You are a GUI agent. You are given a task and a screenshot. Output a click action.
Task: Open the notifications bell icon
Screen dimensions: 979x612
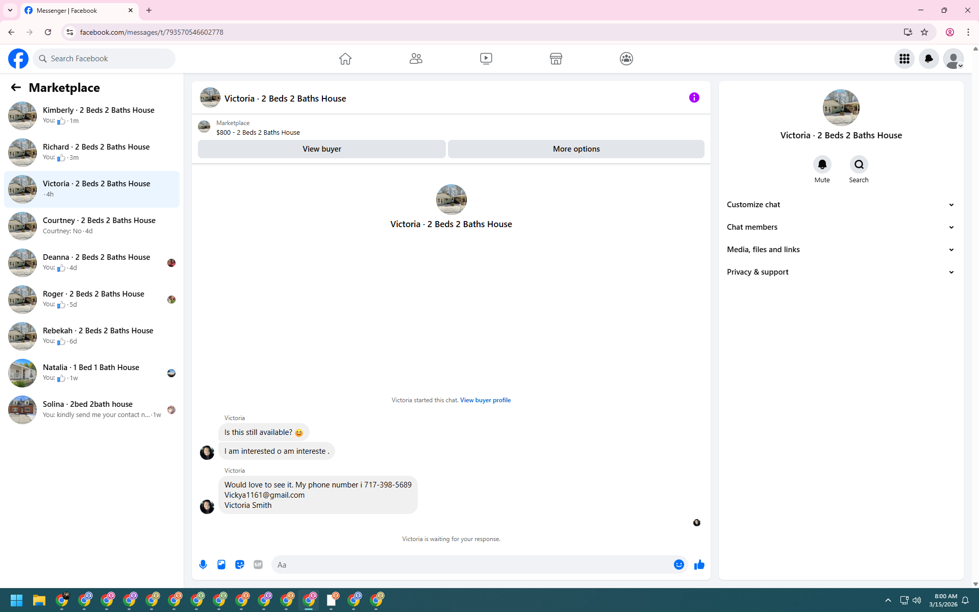coord(929,59)
